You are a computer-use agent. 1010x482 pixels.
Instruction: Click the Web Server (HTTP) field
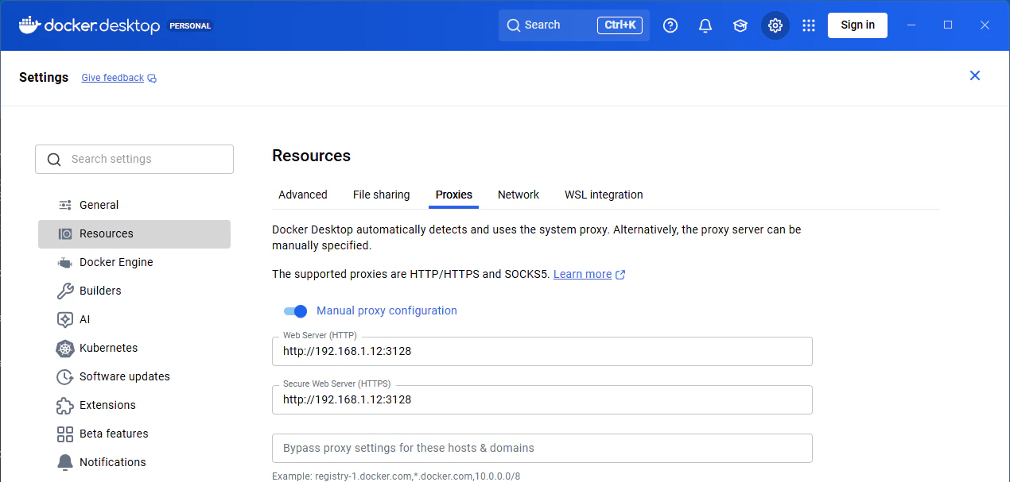point(542,351)
